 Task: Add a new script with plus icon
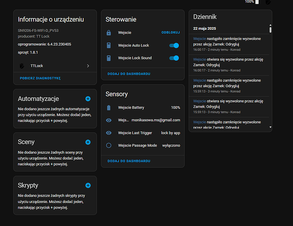tap(88, 185)
